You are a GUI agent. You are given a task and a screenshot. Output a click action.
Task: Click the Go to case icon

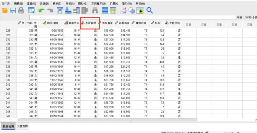[x=60, y=11]
